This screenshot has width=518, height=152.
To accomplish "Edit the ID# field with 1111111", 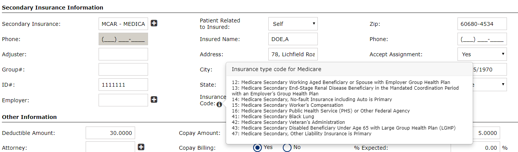I will coord(123,85).
